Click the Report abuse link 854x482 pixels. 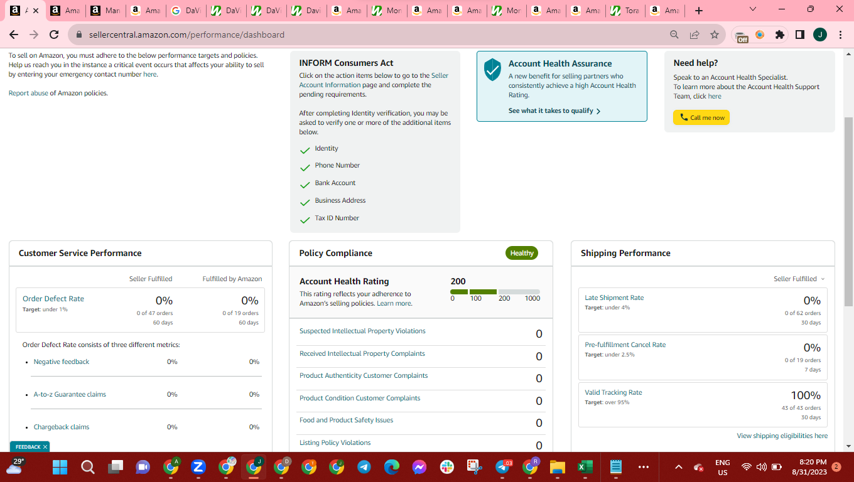click(x=28, y=93)
